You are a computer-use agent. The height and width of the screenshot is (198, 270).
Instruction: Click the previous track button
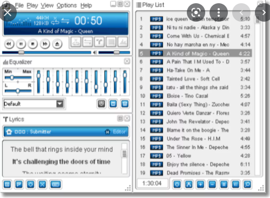pos(9,44)
